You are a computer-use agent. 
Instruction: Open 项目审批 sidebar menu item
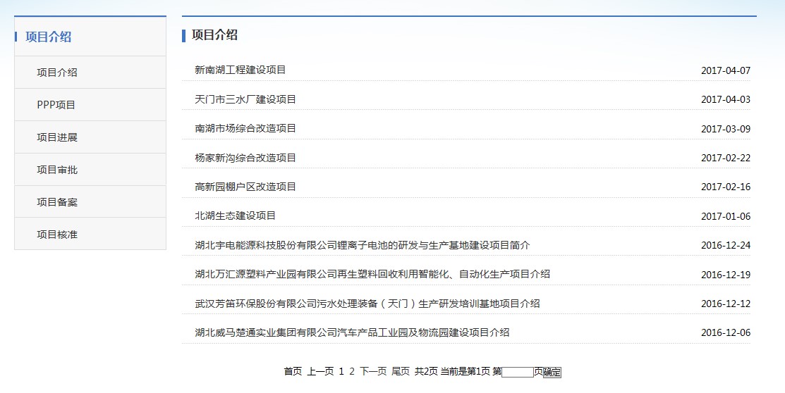[x=57, y=170]
